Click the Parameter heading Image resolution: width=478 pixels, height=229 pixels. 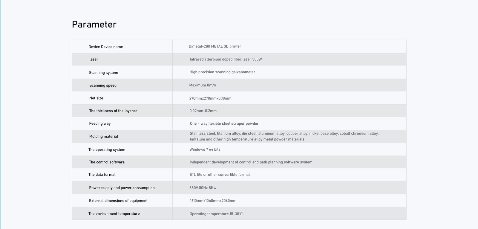(94, 25)
